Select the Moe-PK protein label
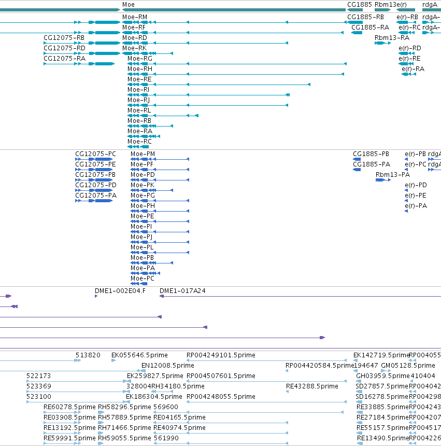The width and height of the screenshot is (441, 446). tap(143, 185)
